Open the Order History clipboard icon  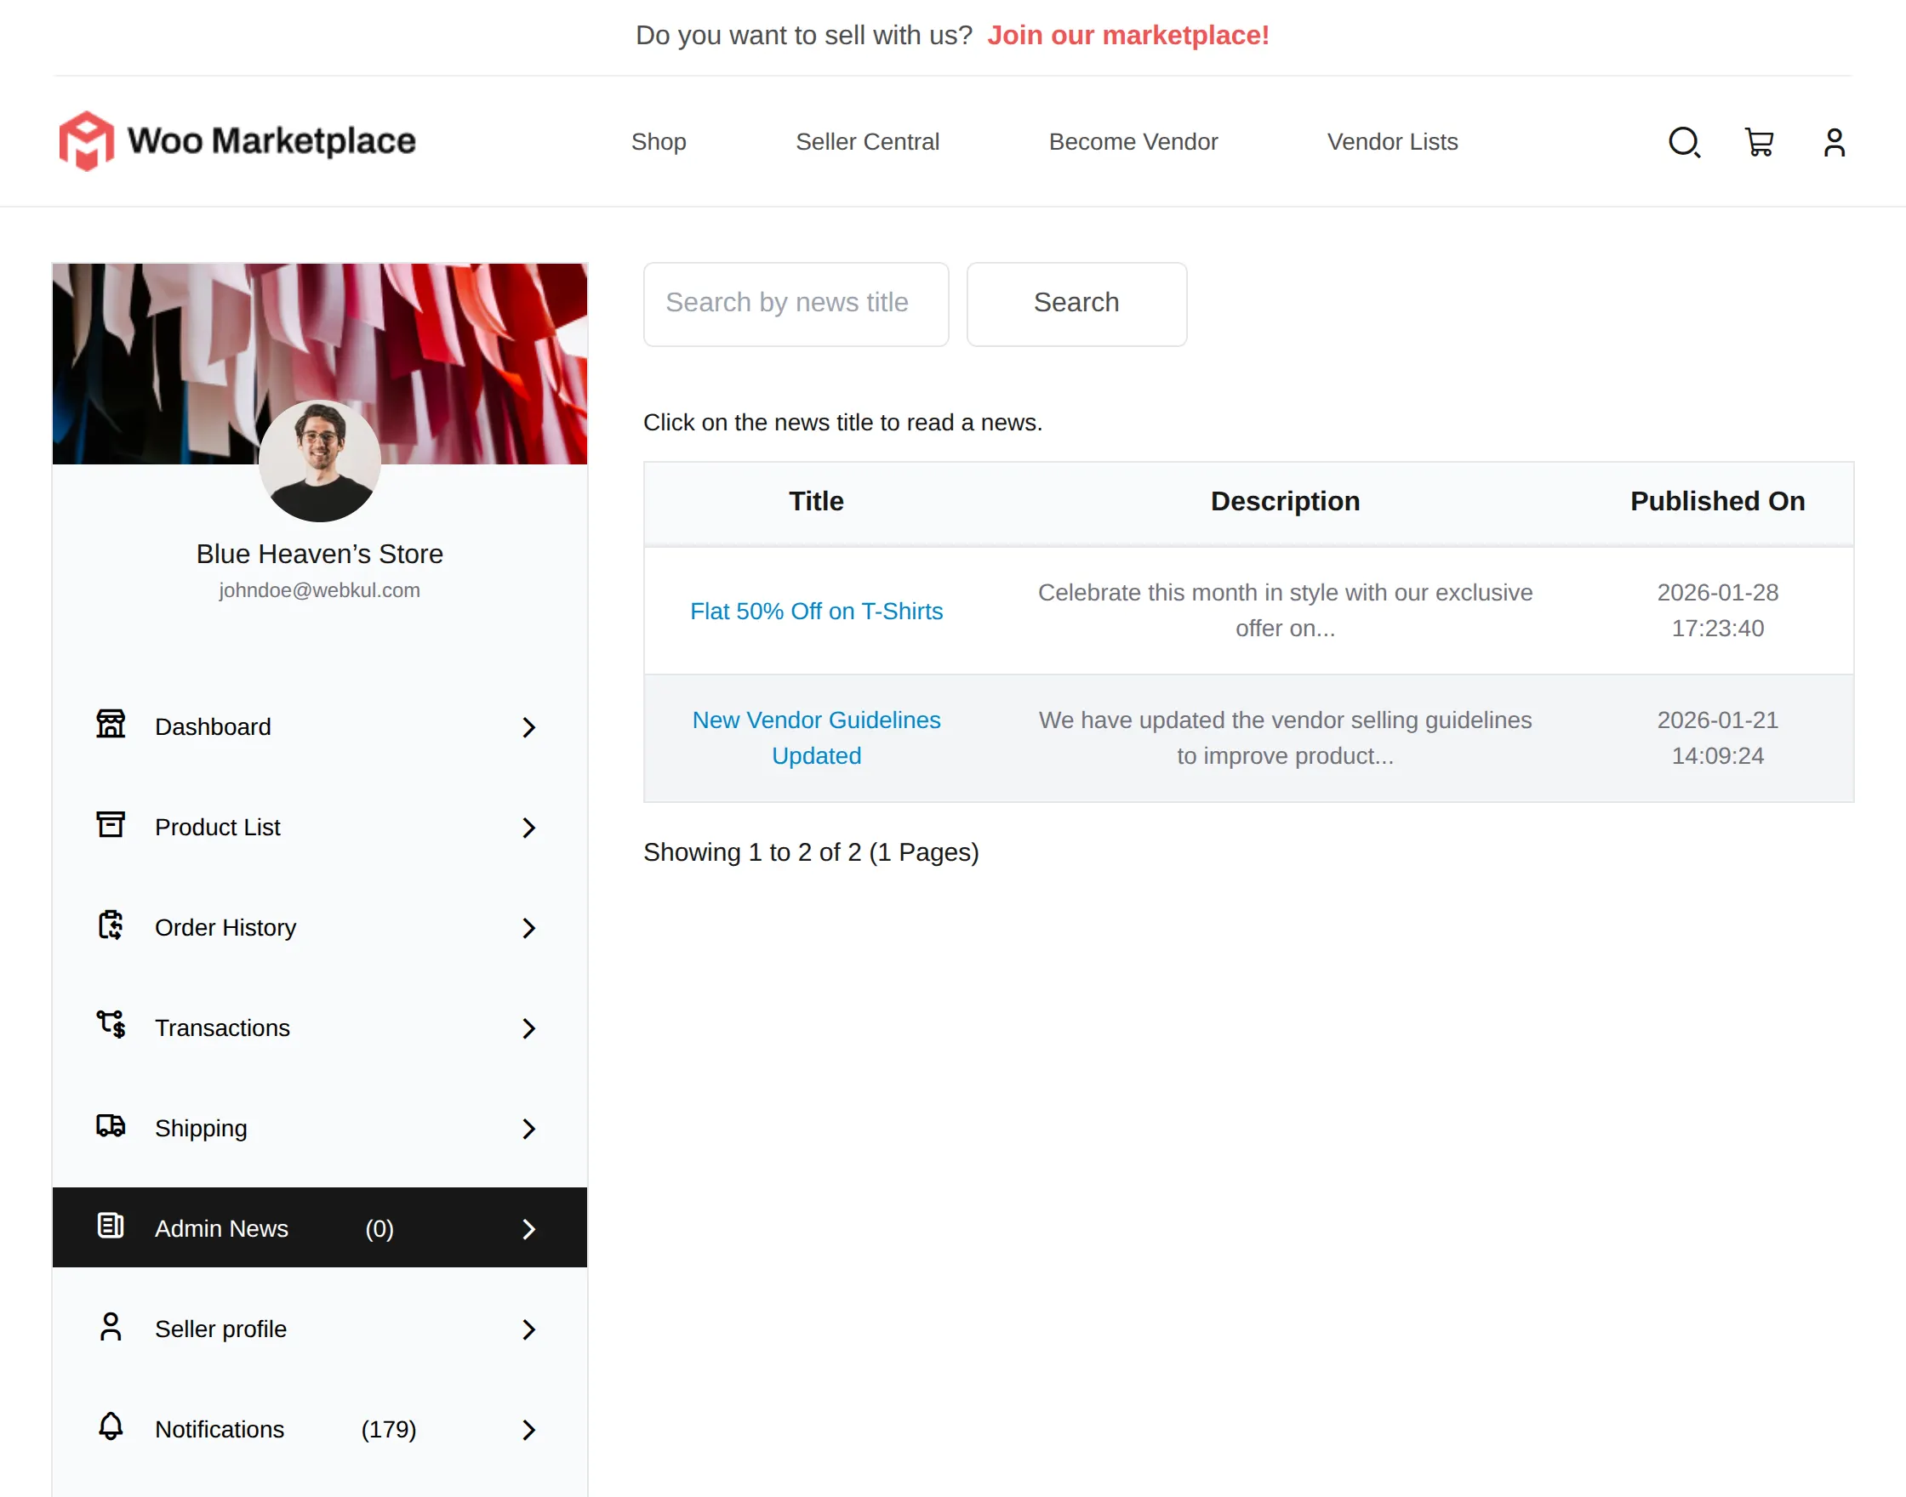111,926
